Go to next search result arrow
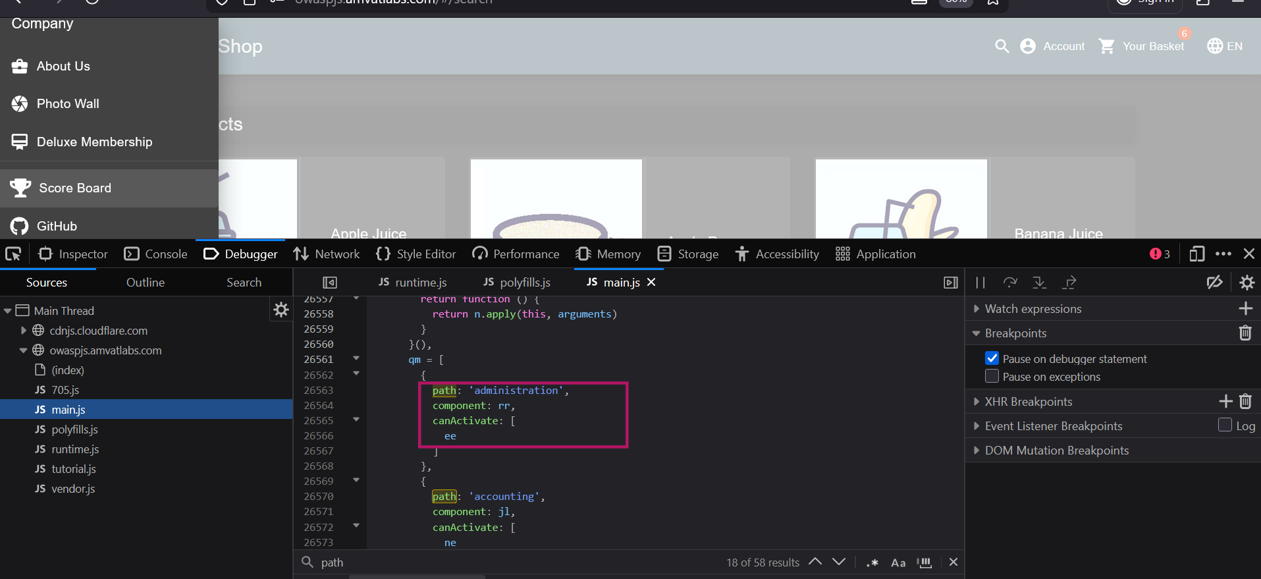This screenshot has height=579, width=1261. click(x=839, y=562)
